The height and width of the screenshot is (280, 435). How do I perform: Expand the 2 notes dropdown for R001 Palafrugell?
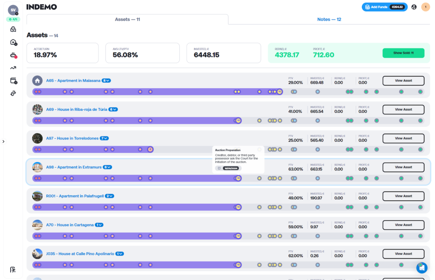click(110, 196)
